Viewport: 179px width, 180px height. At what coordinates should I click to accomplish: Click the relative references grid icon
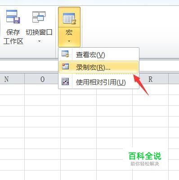[x=65, y=81]
